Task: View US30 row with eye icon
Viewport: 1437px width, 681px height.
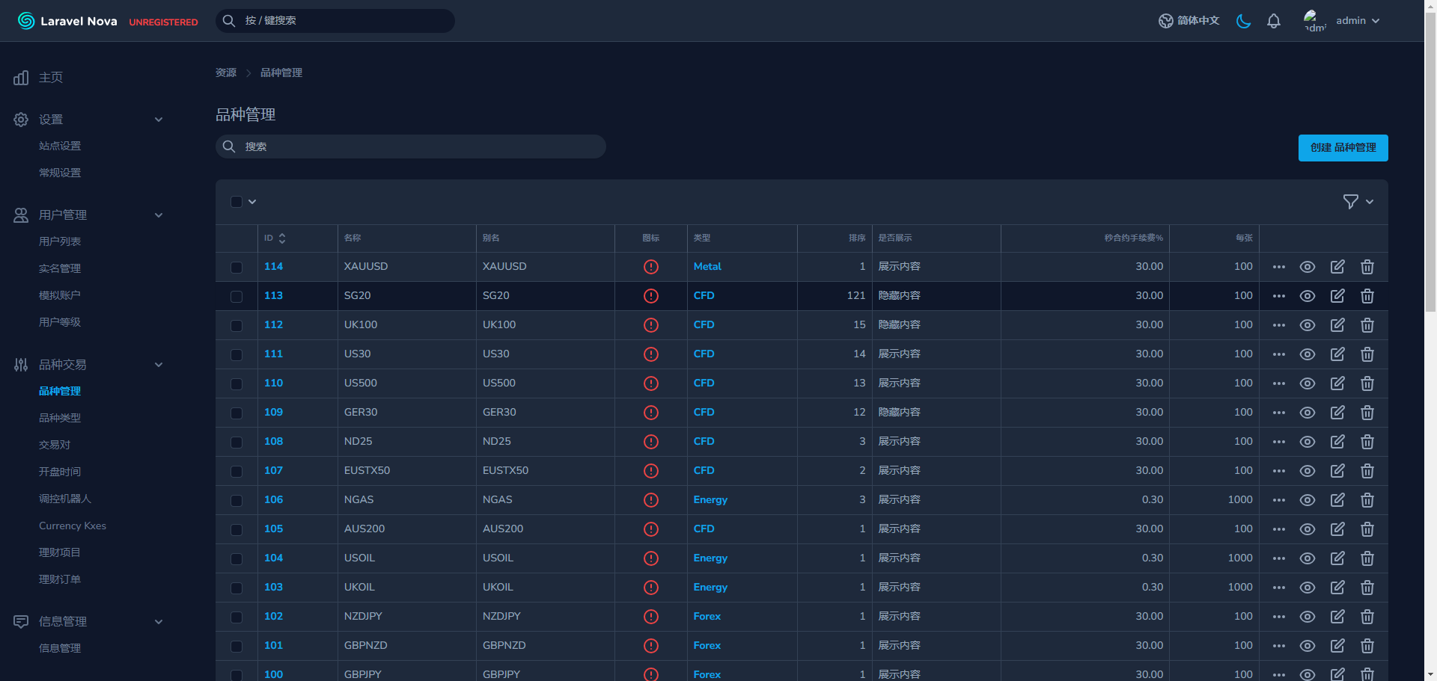Action: coord(1307,354)
